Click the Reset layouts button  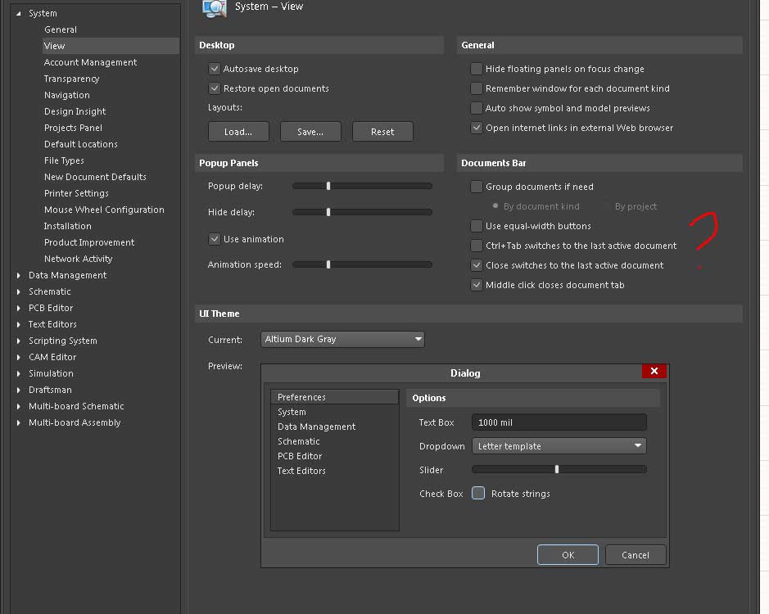[382, 132]
